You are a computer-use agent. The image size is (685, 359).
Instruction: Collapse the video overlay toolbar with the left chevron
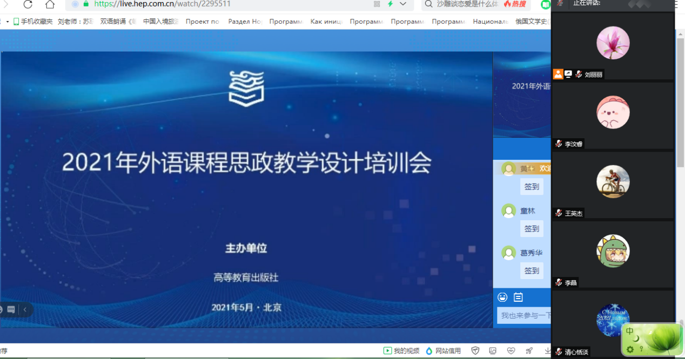coord(24,310)
